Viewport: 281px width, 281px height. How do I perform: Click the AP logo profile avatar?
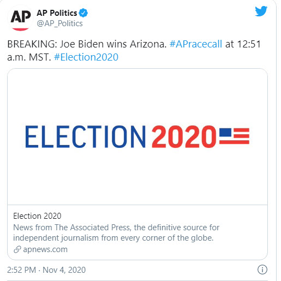[20, 18]
